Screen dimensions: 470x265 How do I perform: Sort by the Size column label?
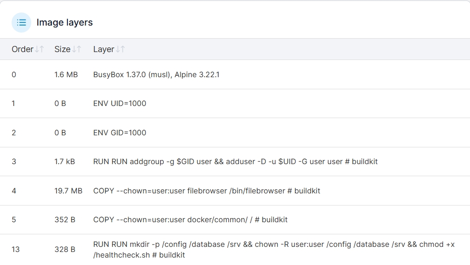(x=62, y=49)
